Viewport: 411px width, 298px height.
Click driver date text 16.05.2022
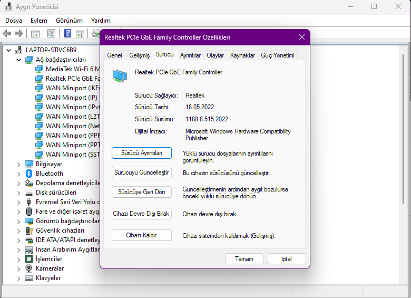200,107
